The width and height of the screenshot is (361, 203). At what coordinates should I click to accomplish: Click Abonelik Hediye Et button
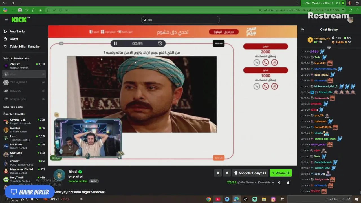click(x=250, y=173)
